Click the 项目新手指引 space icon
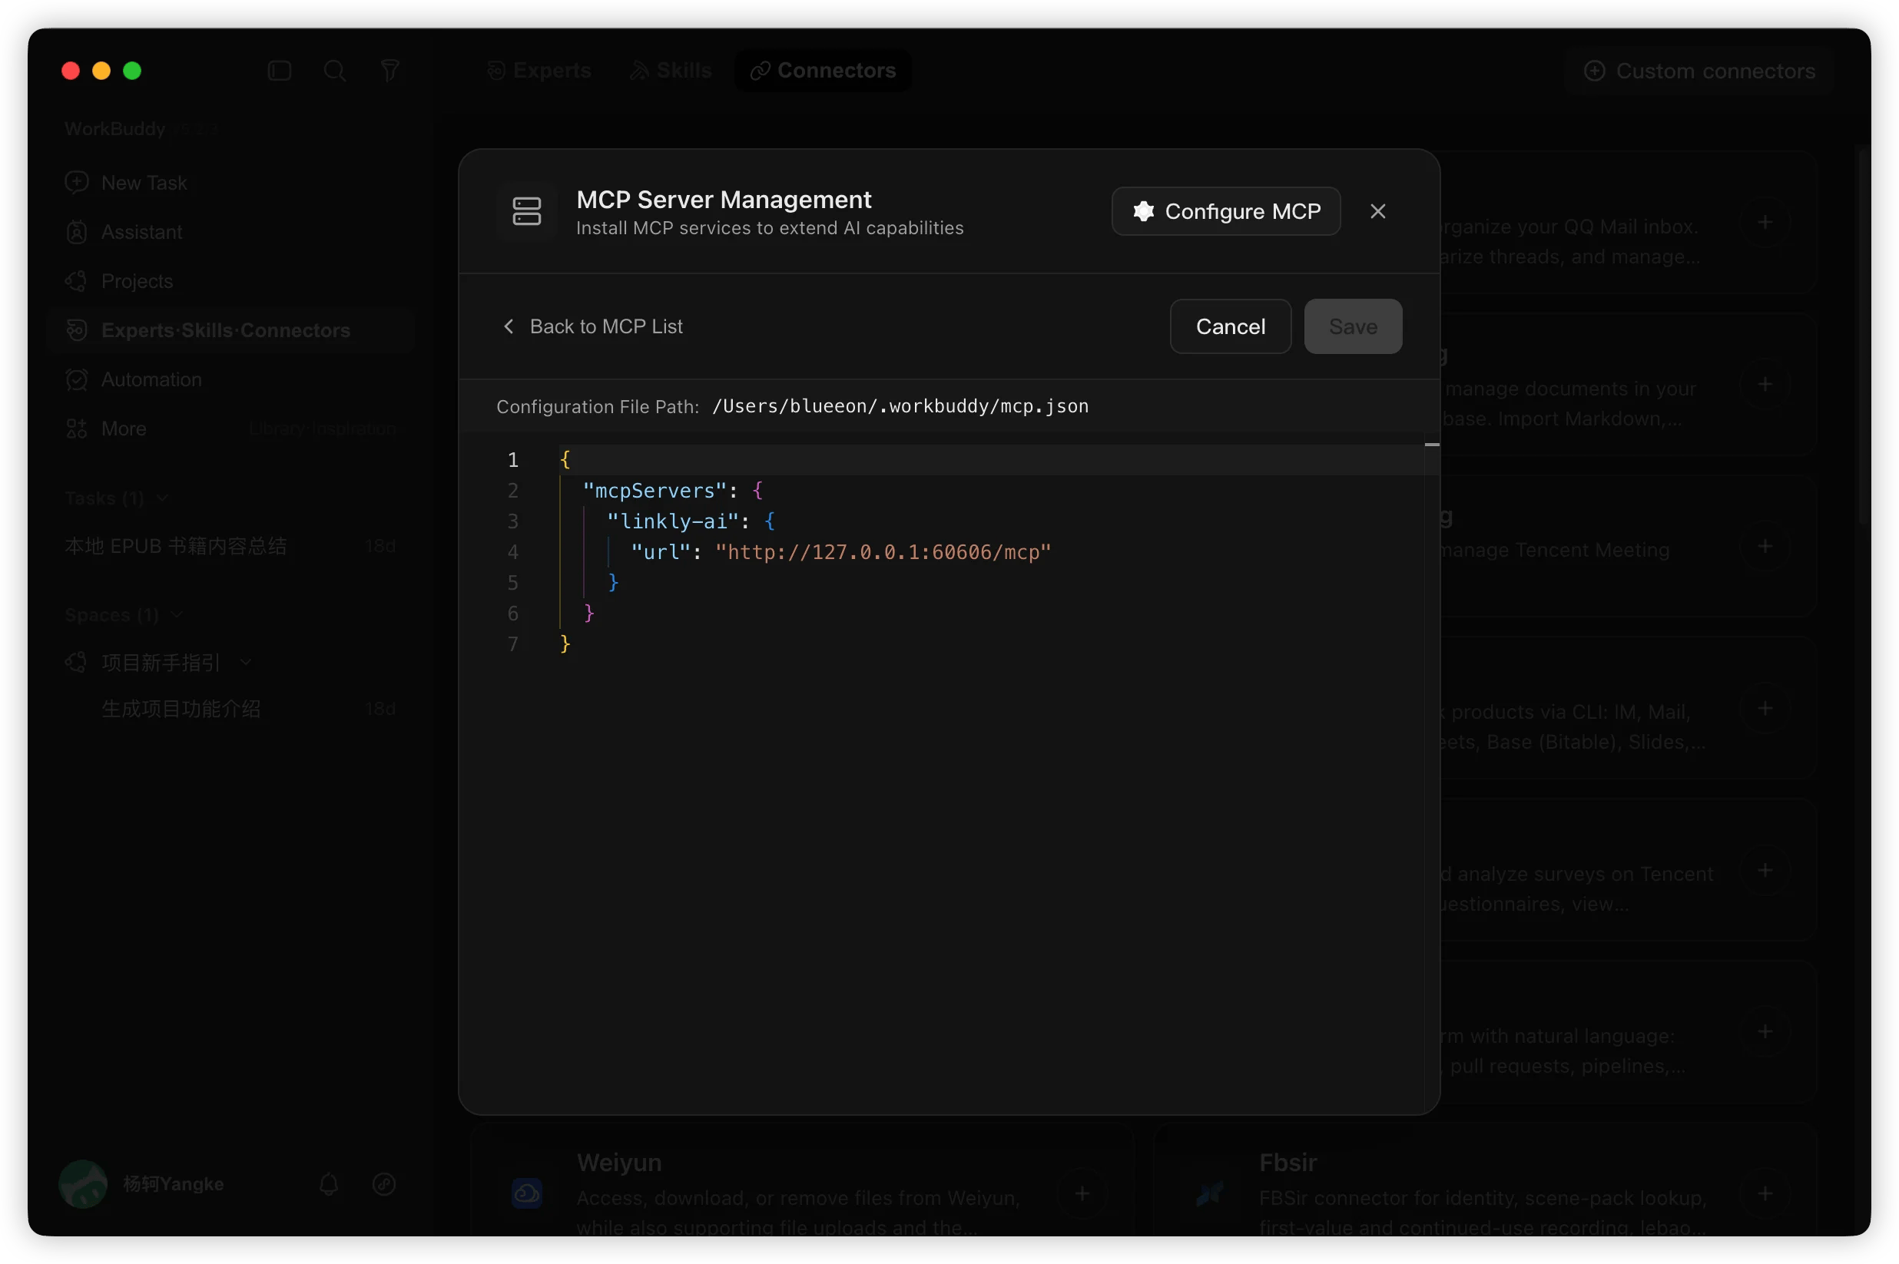This screenshot has height=1264, width=1899. coord(77,663)
